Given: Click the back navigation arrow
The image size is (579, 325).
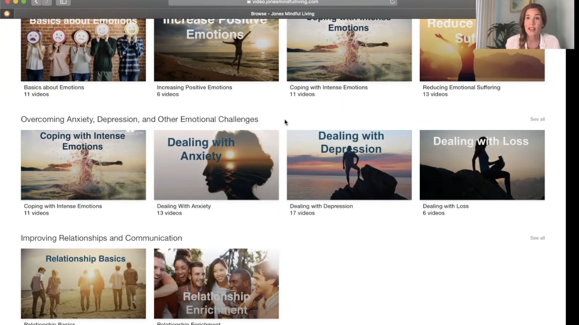Looking at the screenshot, I should 36,2.
